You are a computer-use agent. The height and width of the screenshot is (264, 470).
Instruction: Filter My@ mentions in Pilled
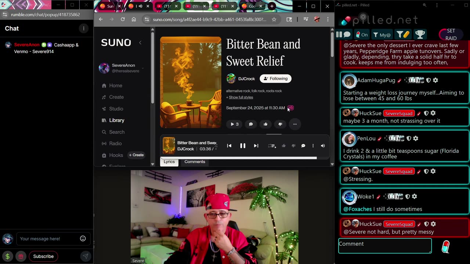tap(382, 35)
